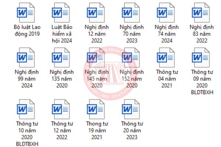221x147 pixels.
Task: Select the Thông tư 20 năm 2023 document icon
Action: [131, 109]
